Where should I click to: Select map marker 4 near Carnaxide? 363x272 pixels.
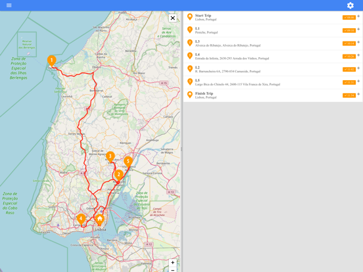click(81, 219)
